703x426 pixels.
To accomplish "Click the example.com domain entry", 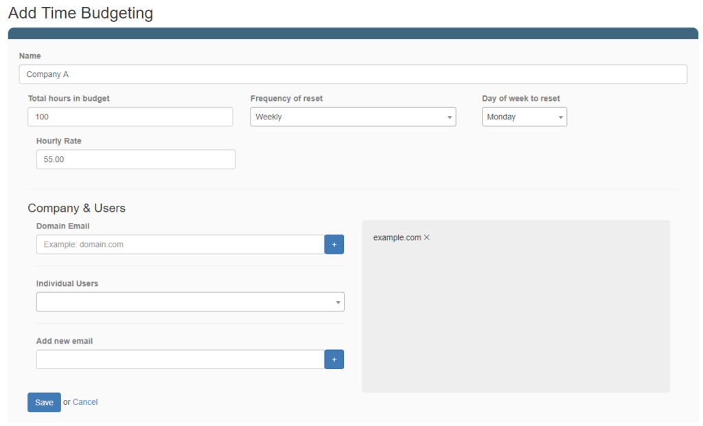I will [x=397, y=237].
